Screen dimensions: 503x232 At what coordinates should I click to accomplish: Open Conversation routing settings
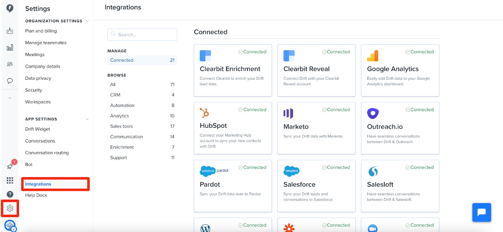pyautogui.click(x=47, y=153)
